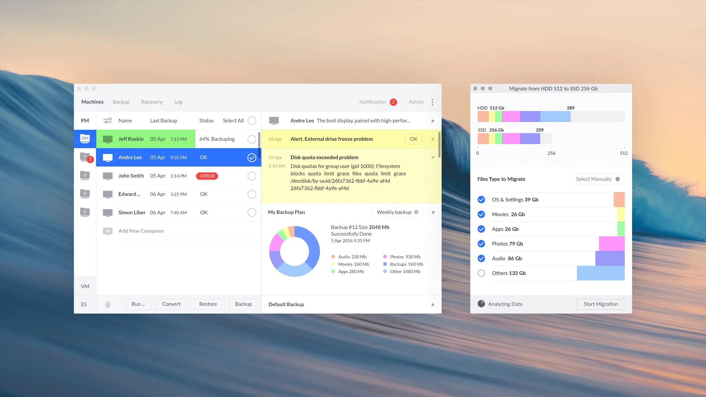This screenshot has width=706, height=397.
Task: Expand Andre Lee detail header arrow
Action: point(433,121)
